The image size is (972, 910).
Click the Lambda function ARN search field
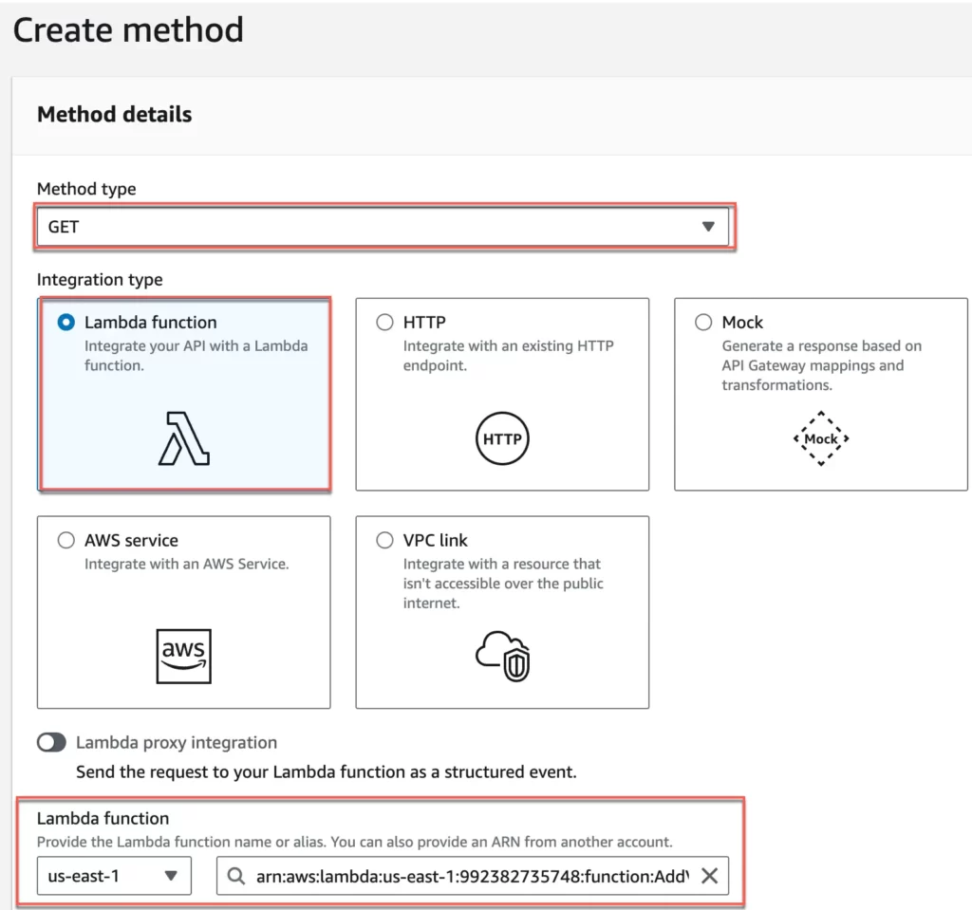point(473,876)
